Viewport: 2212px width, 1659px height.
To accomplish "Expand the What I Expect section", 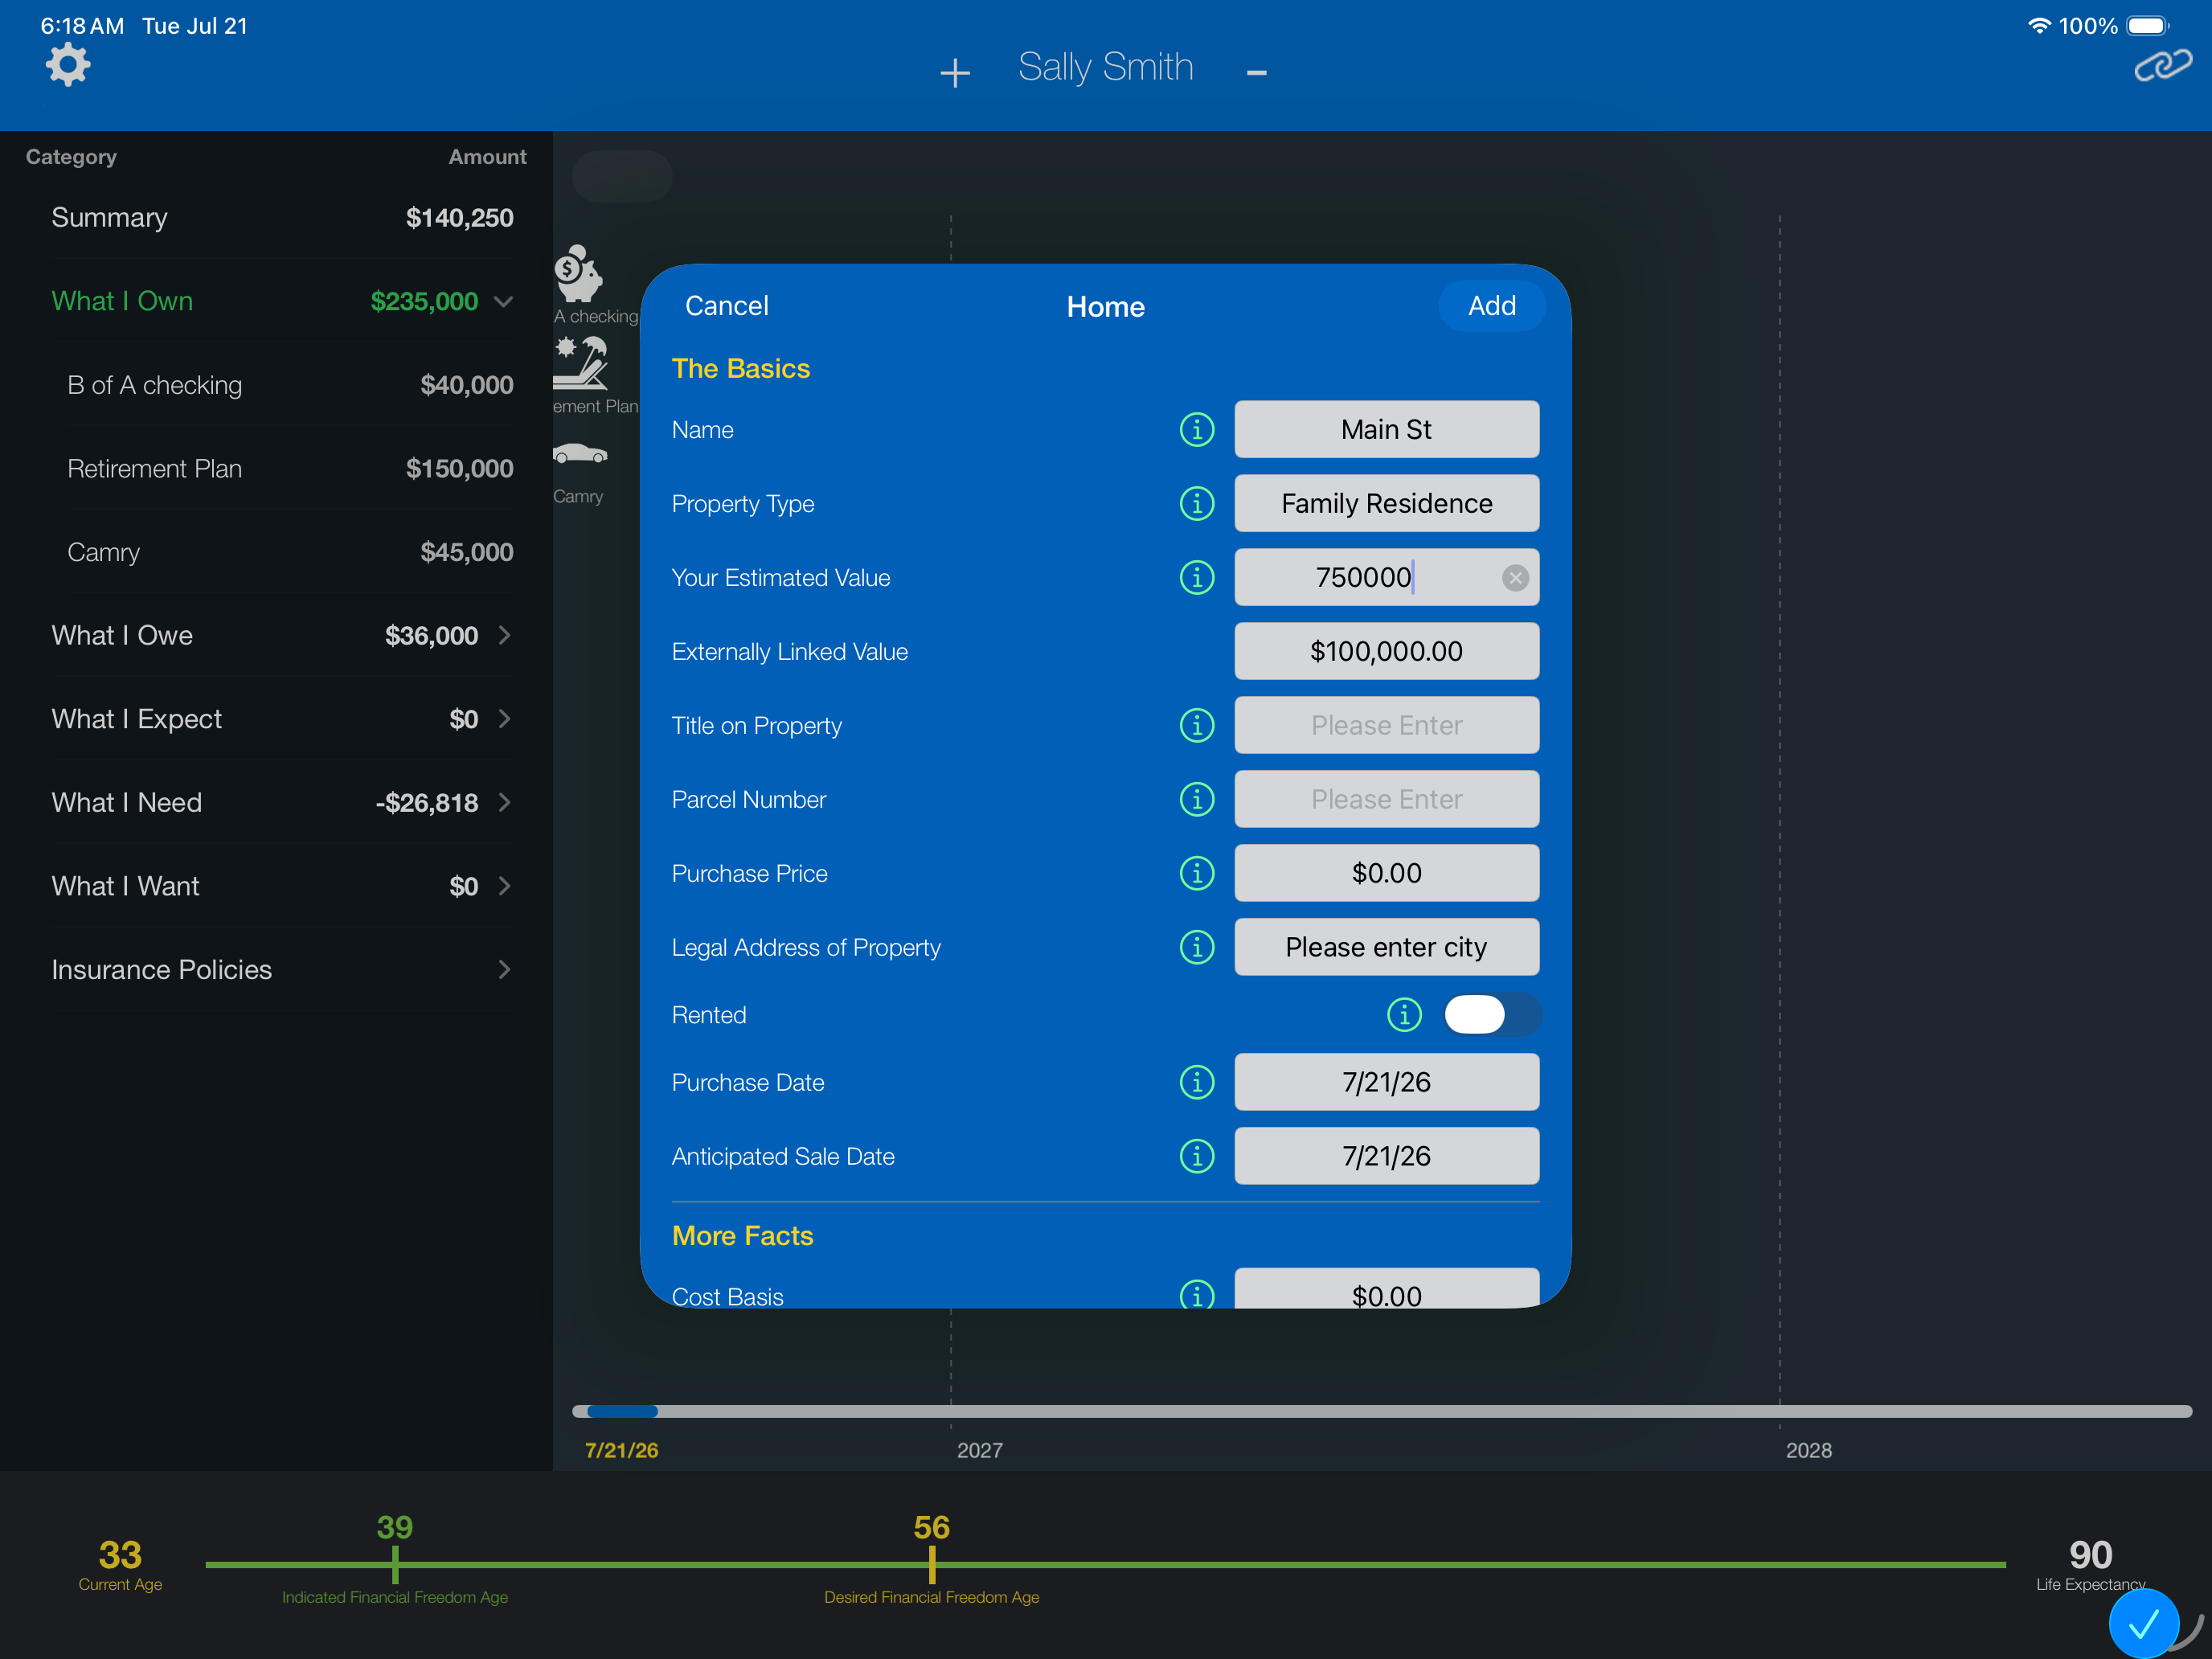I will point(504,720).
